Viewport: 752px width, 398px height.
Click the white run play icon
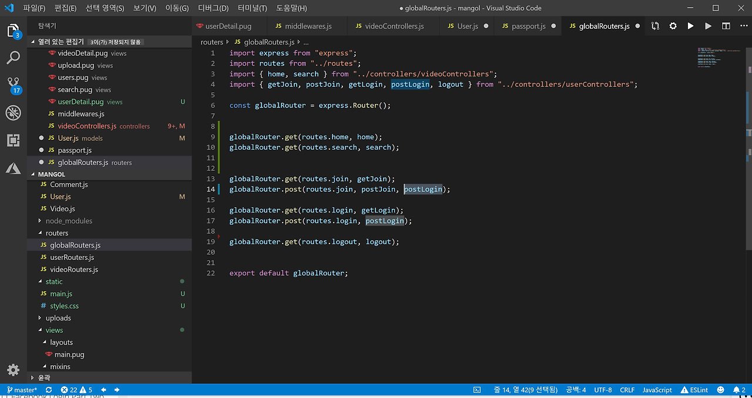tap(690, 26)
